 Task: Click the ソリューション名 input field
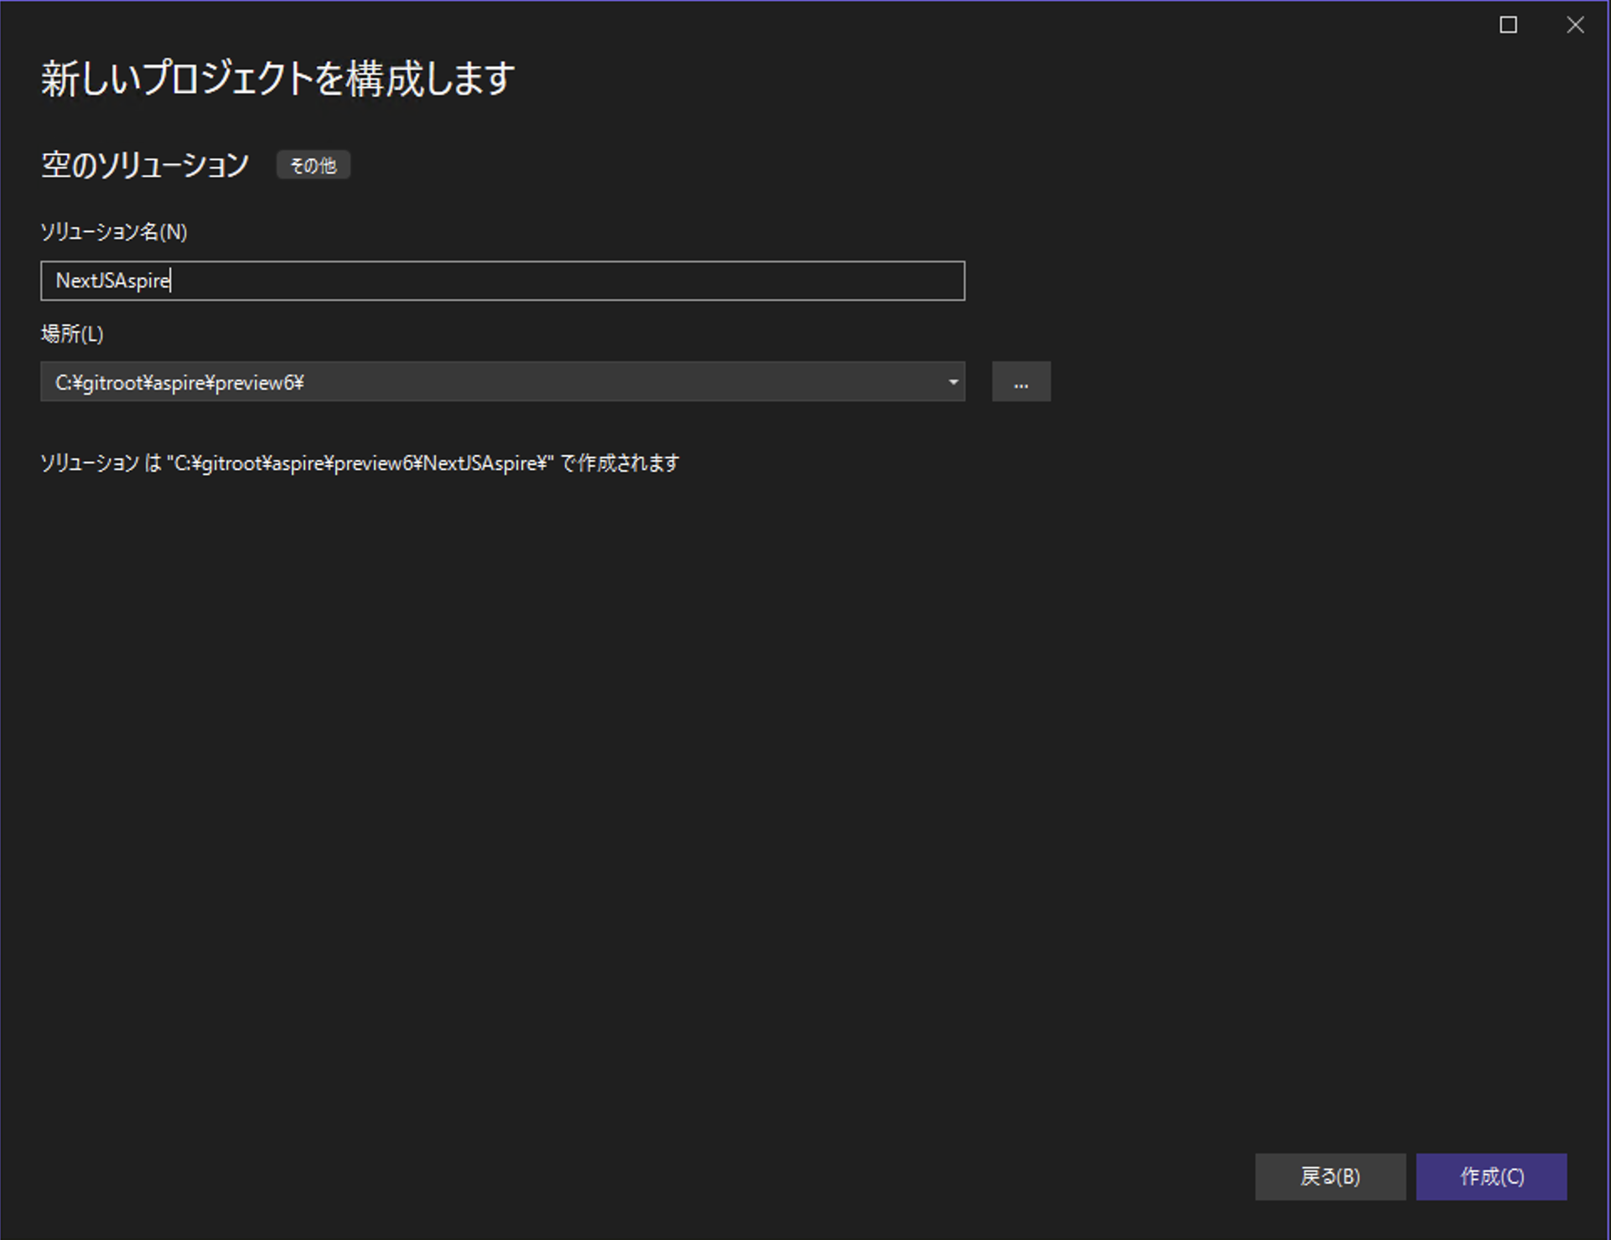coord(501,281)
